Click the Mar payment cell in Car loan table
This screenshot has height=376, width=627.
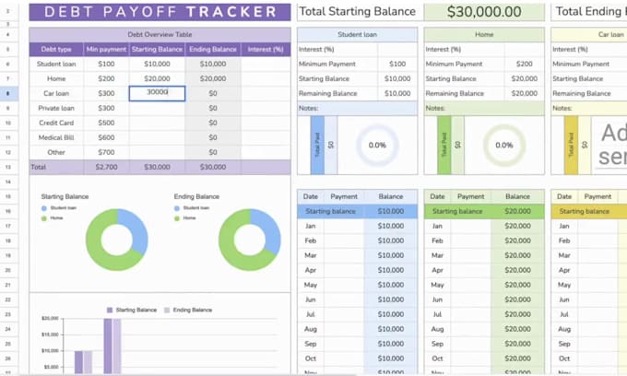click(597, 255)
